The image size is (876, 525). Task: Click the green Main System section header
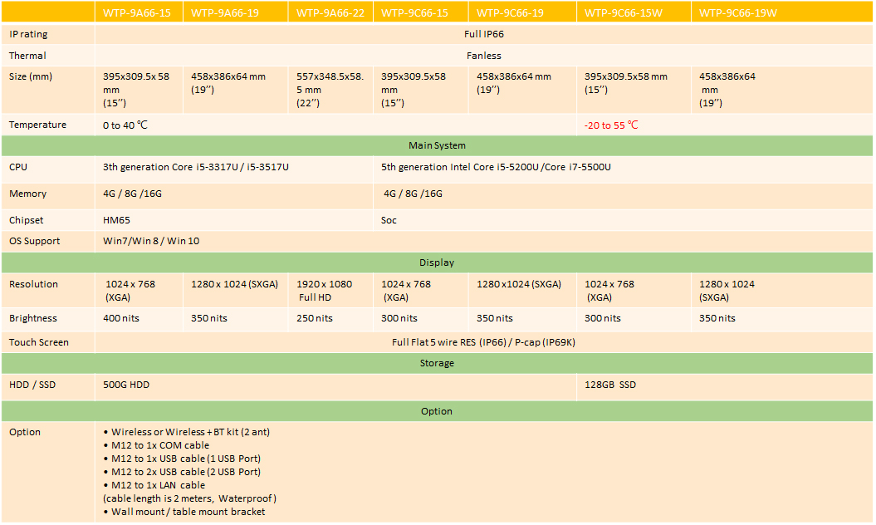[437, 145]
